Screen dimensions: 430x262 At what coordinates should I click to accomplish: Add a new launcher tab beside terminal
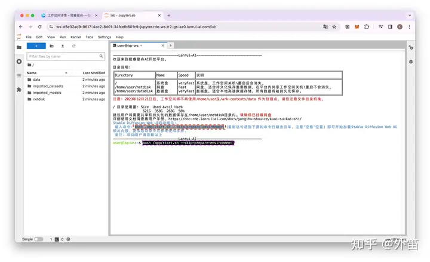pos(171,45)
